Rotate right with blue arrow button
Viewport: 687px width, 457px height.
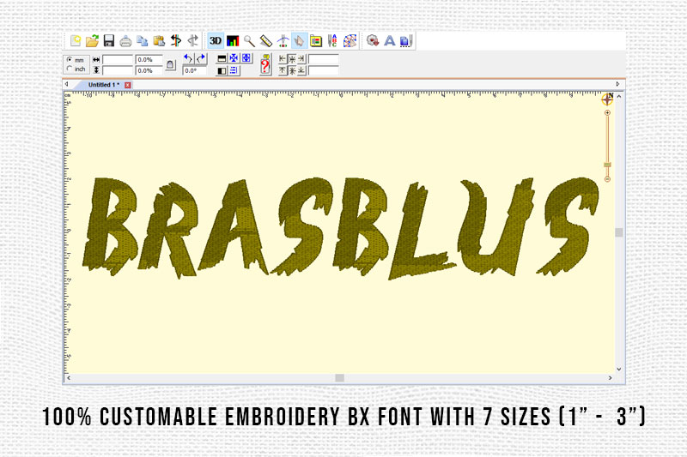tap(201, 58)
